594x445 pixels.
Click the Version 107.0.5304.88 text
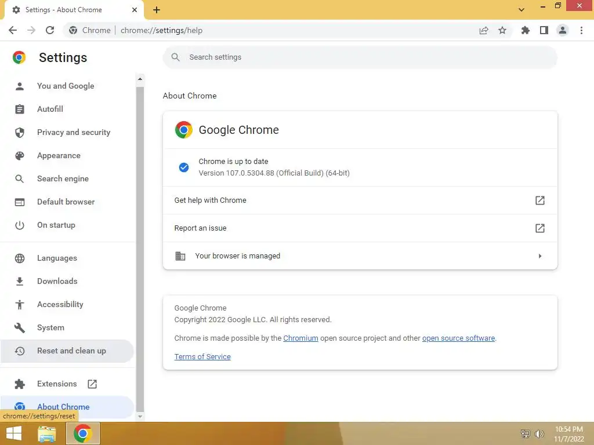pos(274,173)
